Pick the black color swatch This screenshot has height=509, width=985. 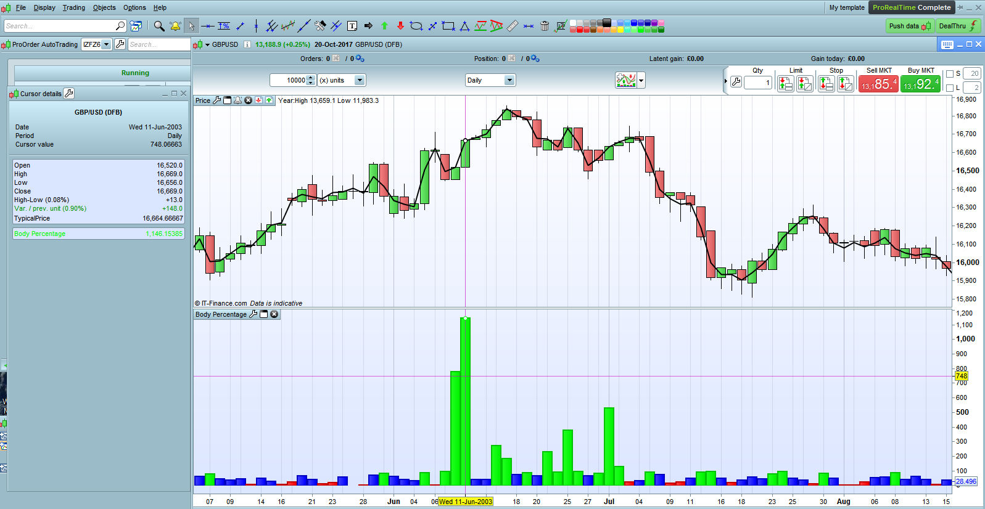607,23
